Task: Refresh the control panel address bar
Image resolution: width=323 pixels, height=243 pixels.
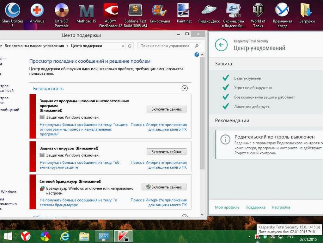Action: click(130, 46)
